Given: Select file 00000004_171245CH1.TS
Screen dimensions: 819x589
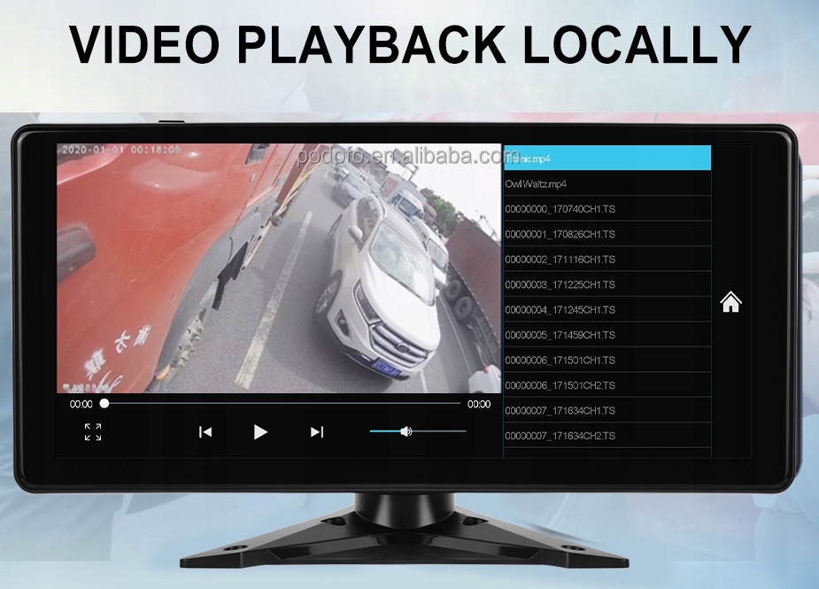Looking at the screenshot, I should click(x=607, y=309).
